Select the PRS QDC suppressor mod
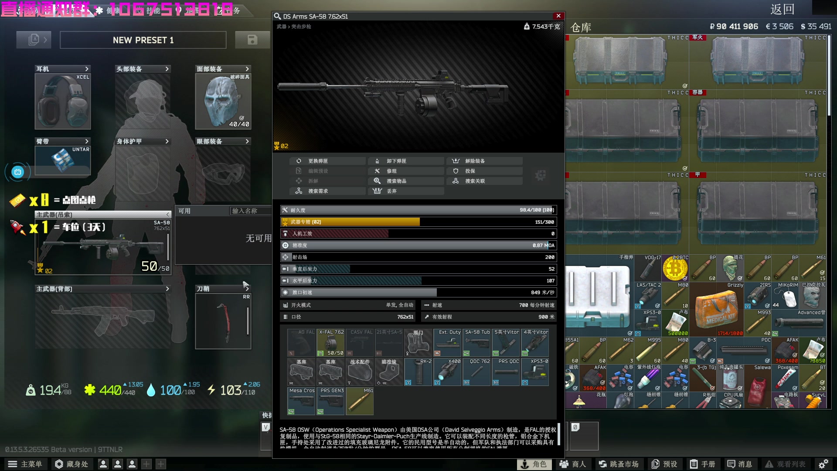Viewport: 837px width, 471px height. tap(506, 372)
